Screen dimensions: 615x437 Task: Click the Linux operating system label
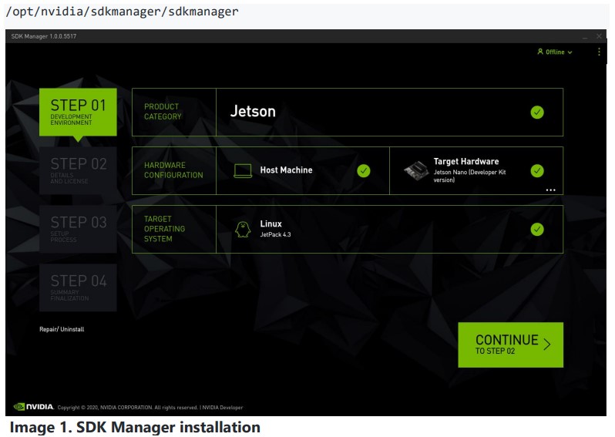click(271, 224)
